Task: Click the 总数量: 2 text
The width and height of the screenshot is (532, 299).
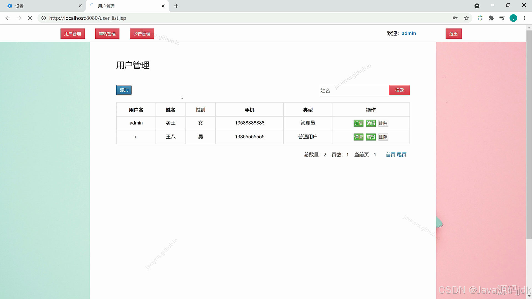Action: click(315, 155)
